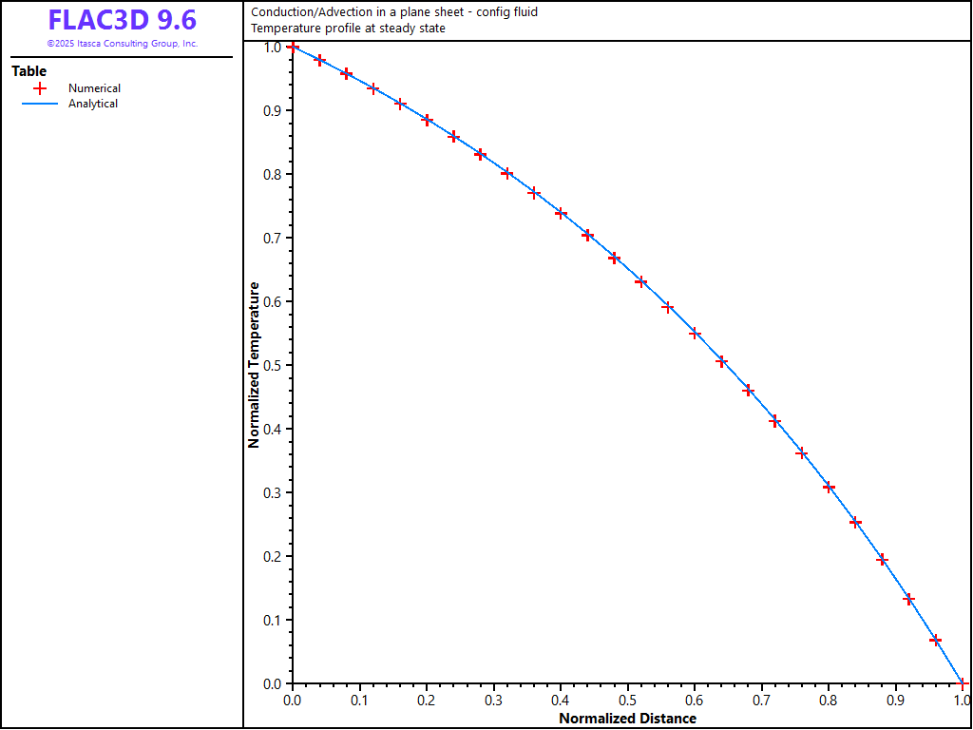This screenshot has height=730, width=973.
Task: Click the FLAC3D 9.6 logo text
Action: click(122, 20)
